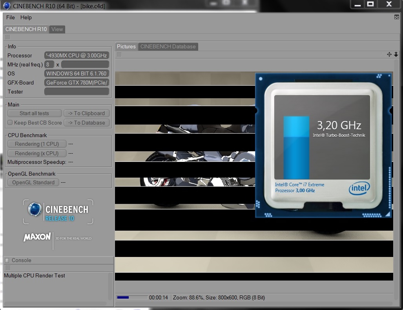Open the File menu

coord(11,18)
